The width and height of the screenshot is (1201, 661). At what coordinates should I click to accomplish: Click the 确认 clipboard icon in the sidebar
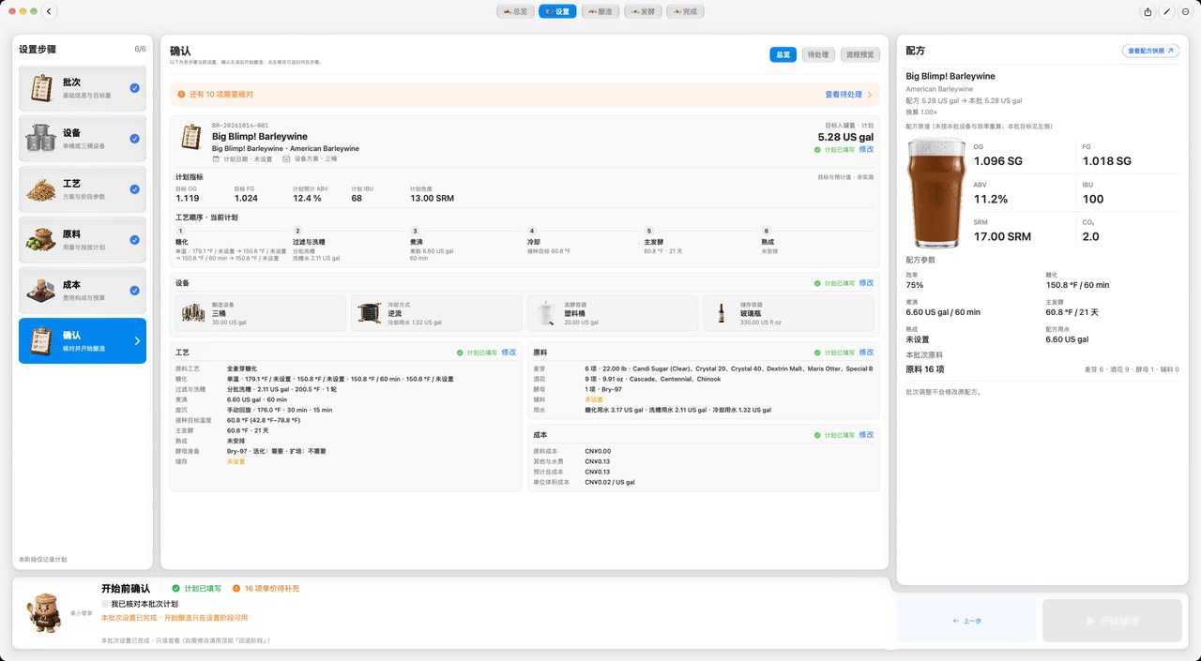click(x=41, y=340)
